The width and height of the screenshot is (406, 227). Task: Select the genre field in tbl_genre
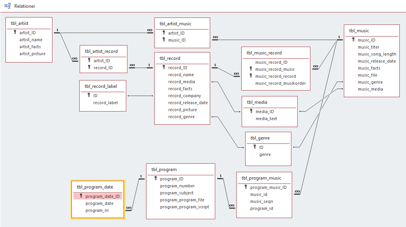[x=265, y=154]
